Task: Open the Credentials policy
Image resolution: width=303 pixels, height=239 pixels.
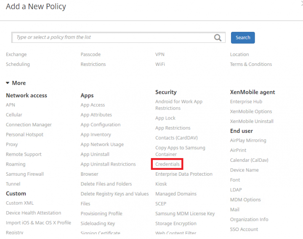Action: [x=167, y=164]
